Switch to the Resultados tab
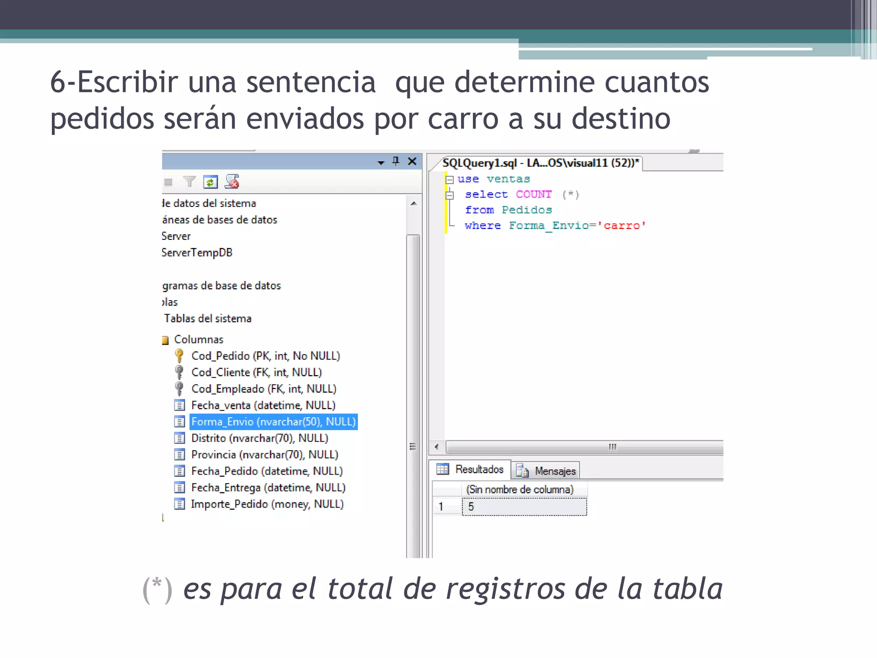This screenshot has width=877, height=658. click(x=471, y=470)
